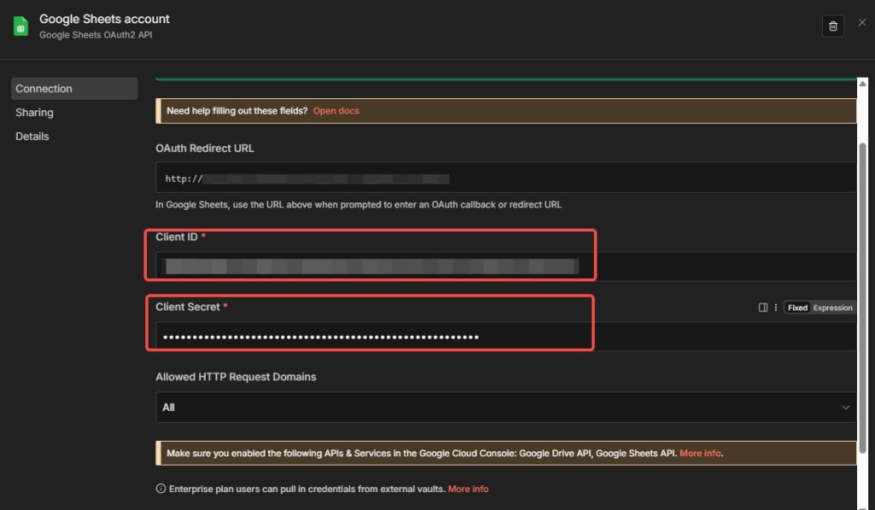Click More info link about Google Cloud APIs

[700, 453]
